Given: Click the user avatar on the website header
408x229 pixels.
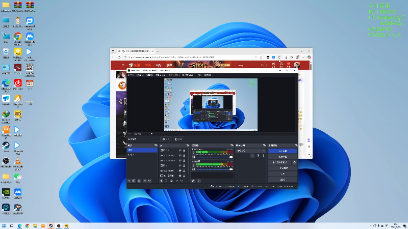Looking at the screenshot, I should [x=297, y=65].
